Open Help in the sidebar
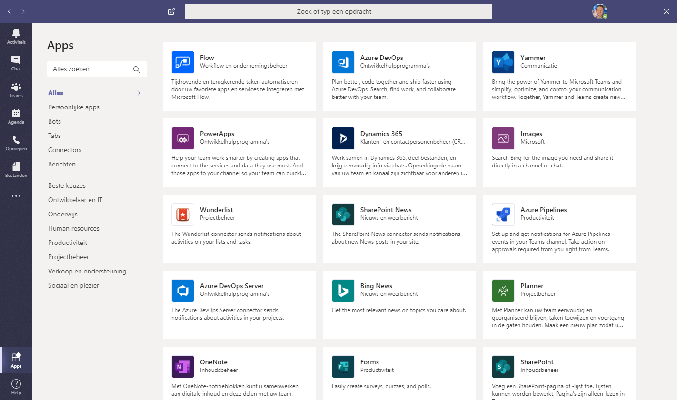Viewport: 677px width, 400px height. pyautogui.click(x=16, y=387)
